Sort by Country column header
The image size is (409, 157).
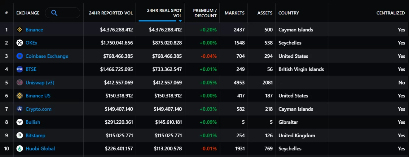point(288,13)
